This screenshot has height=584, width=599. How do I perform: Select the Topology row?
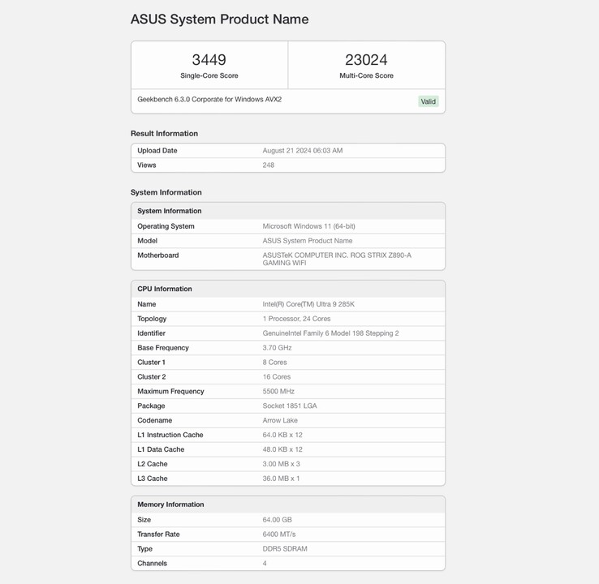click(287, 319)
